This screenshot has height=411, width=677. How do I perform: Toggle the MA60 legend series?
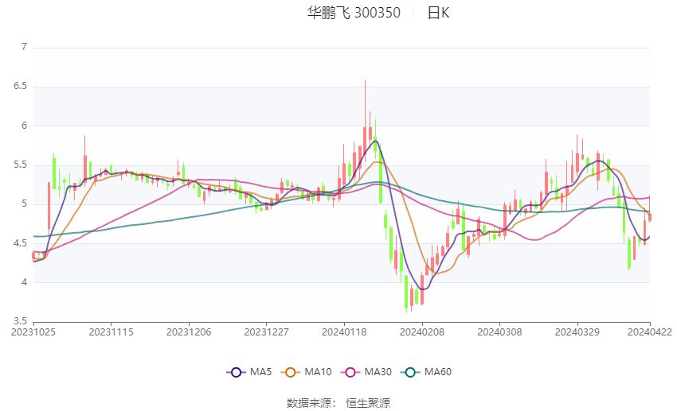tap(426, 372)
